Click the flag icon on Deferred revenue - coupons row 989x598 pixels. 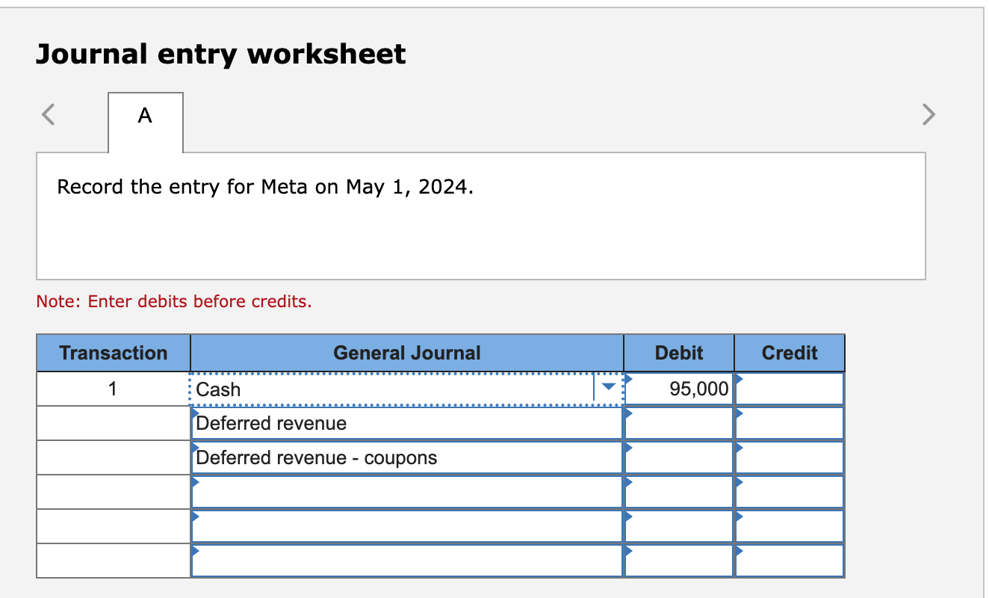195,449
